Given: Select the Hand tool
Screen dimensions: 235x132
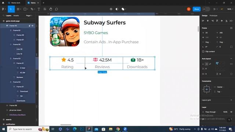Looking at the screenshot, I should point(51,9).
